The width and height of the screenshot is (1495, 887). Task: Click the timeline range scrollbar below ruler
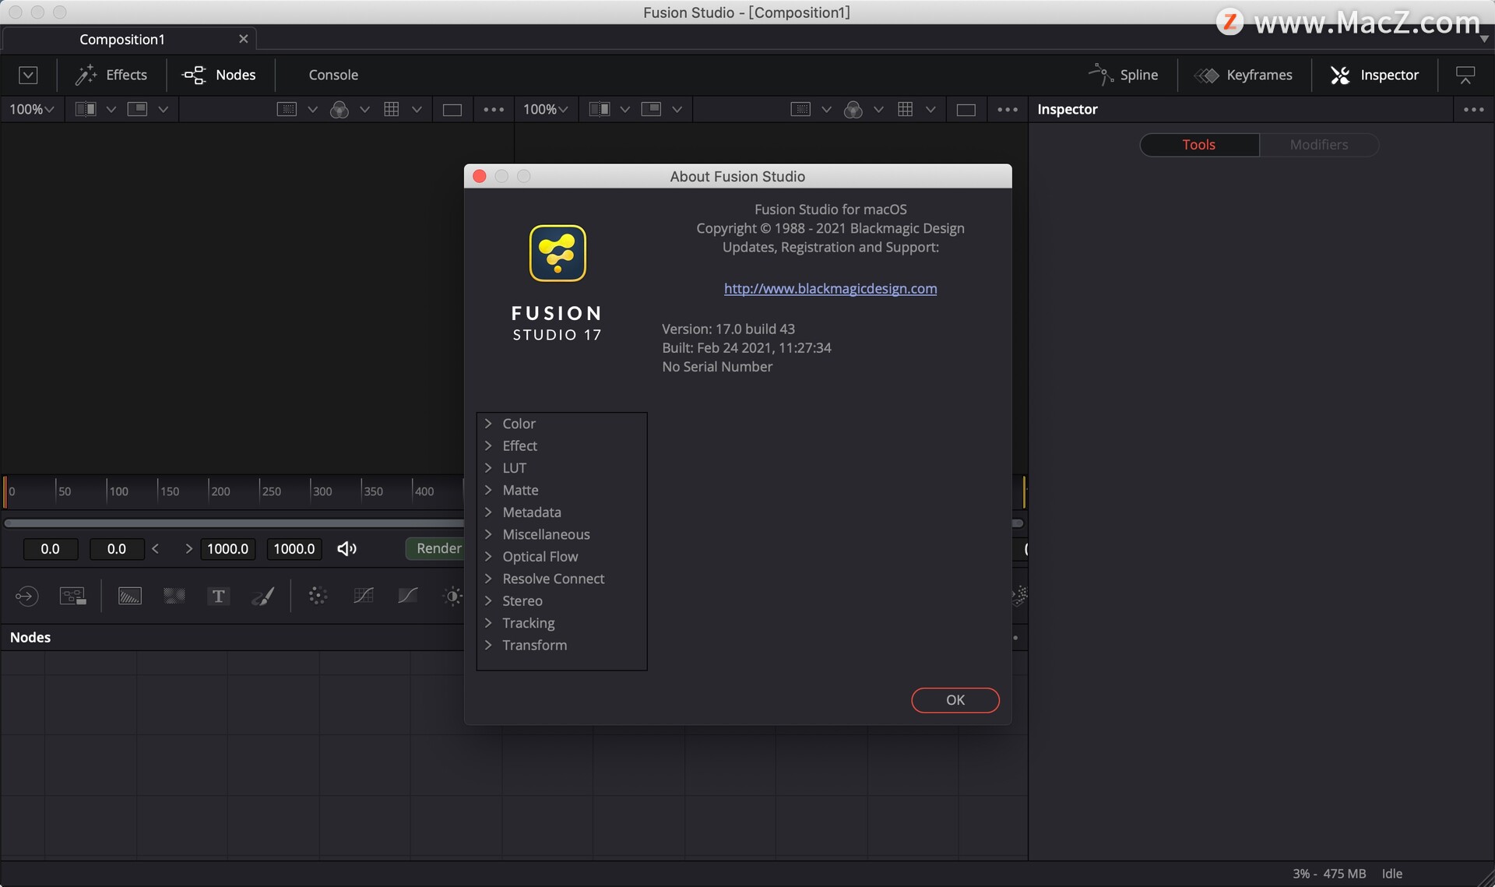tap(234, 523)
